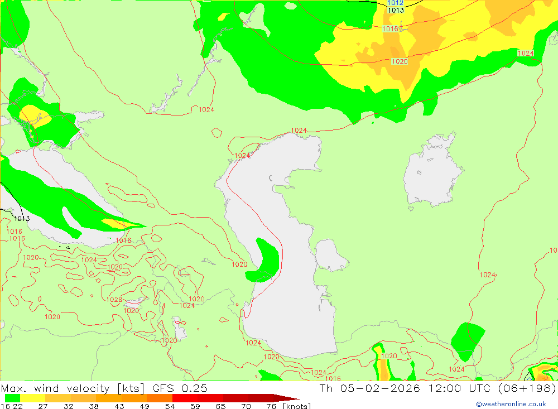Click the legend value '49'
This screenshot has width=558, height=409.
tap(145, 406)
